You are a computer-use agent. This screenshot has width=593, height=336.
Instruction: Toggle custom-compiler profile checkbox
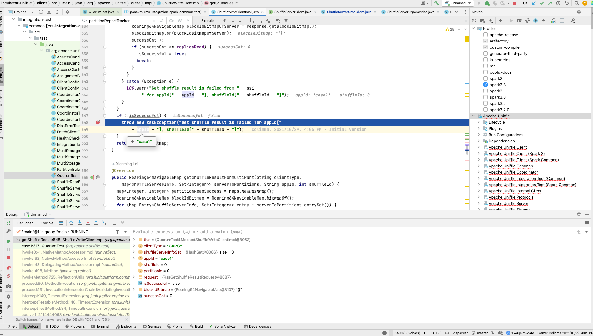[485, 47]
